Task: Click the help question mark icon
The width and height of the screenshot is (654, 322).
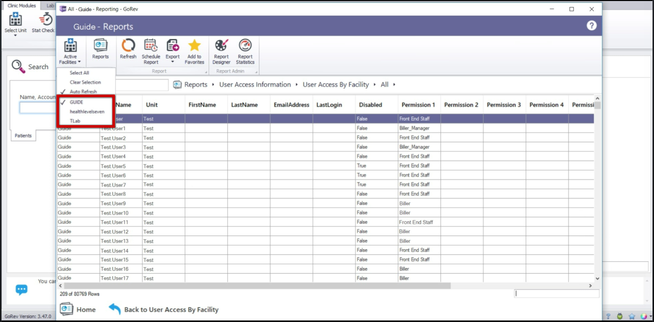Action: (x=591, y=25)
